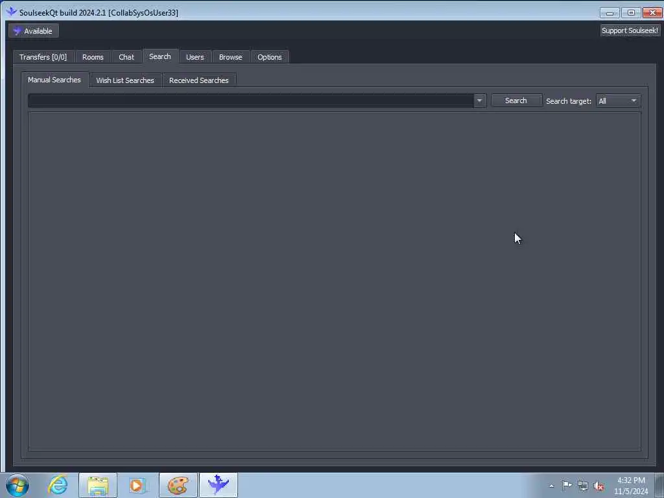Restore down the SoulseekQt window
The height and width of the screenshot is (498, 664).
[631, 13]
